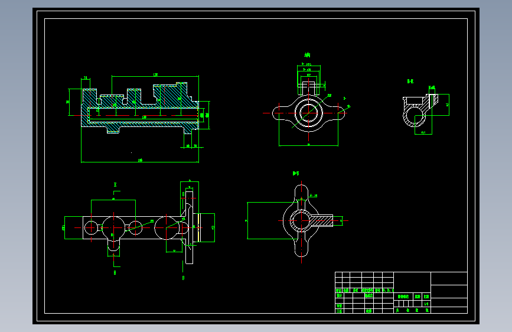Click the dimension box below the hatched ring section

[423, 132]
